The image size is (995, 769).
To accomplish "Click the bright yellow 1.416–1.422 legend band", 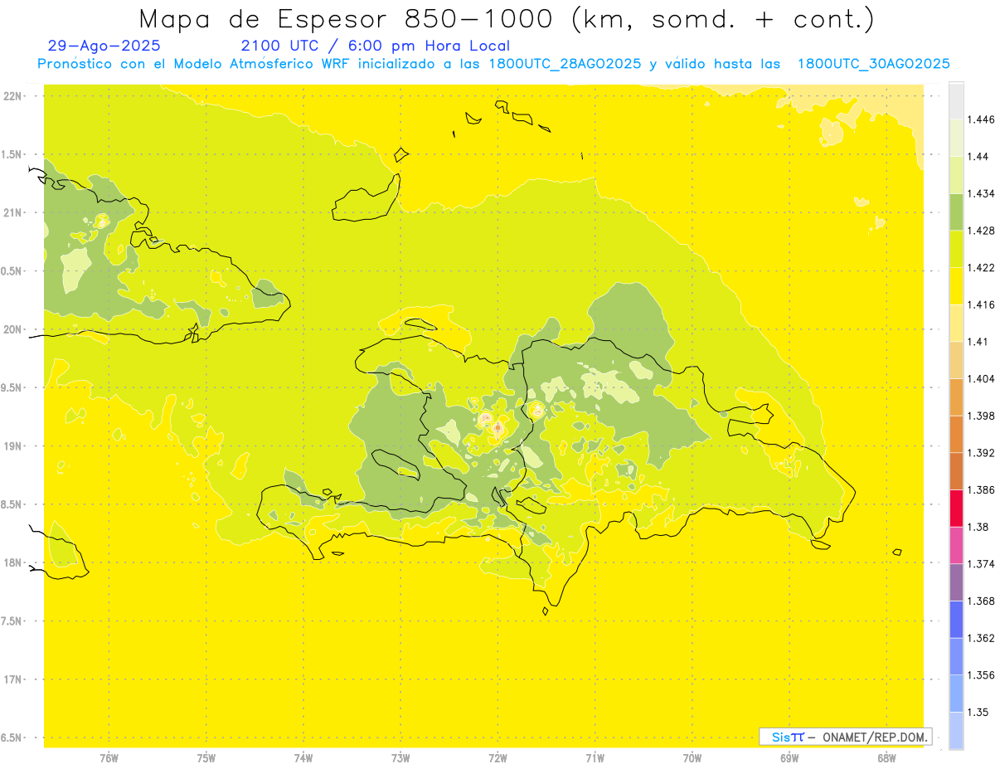I will [956, 286].
